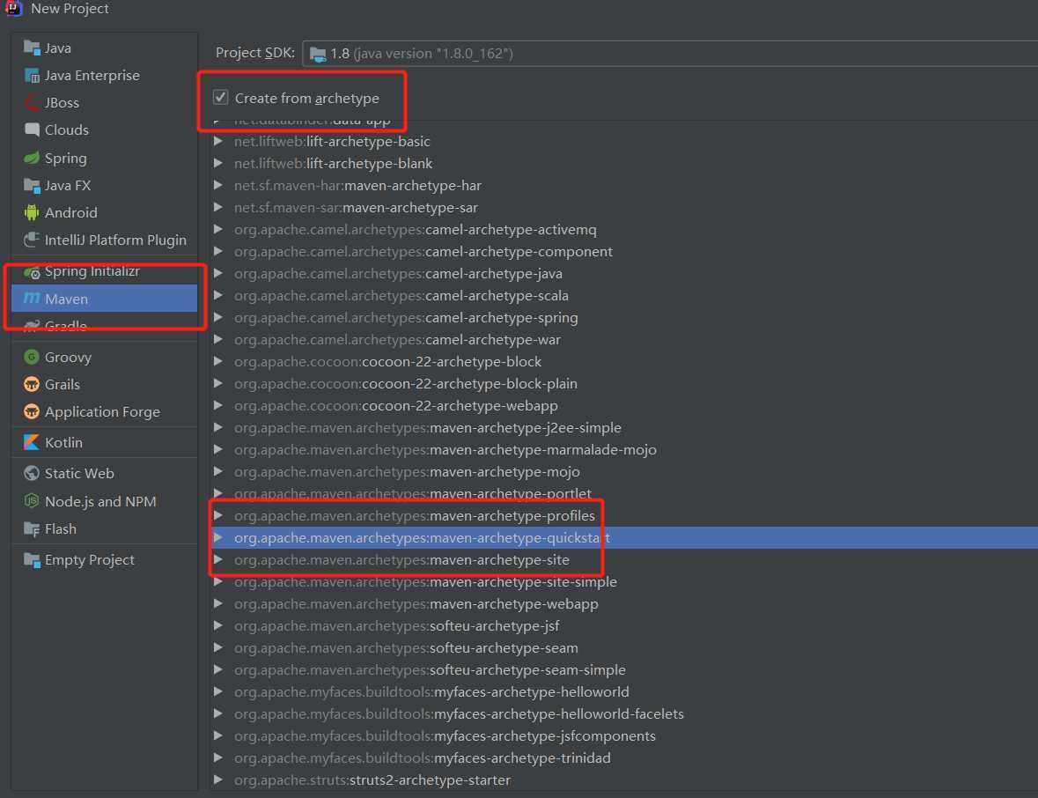Expand the maven-archetype-webapp node

217,603
